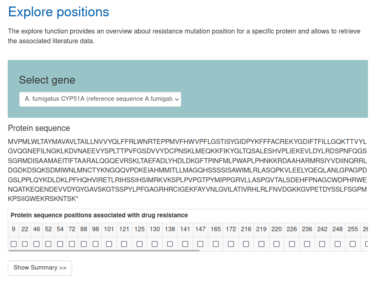Check position 220 checkbox
Screen dimensions: 379x283
[x=277, y=244]
